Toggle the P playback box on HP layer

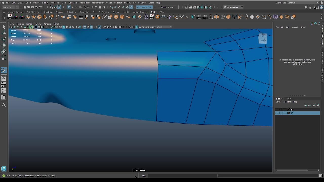(x=281, y=113)
